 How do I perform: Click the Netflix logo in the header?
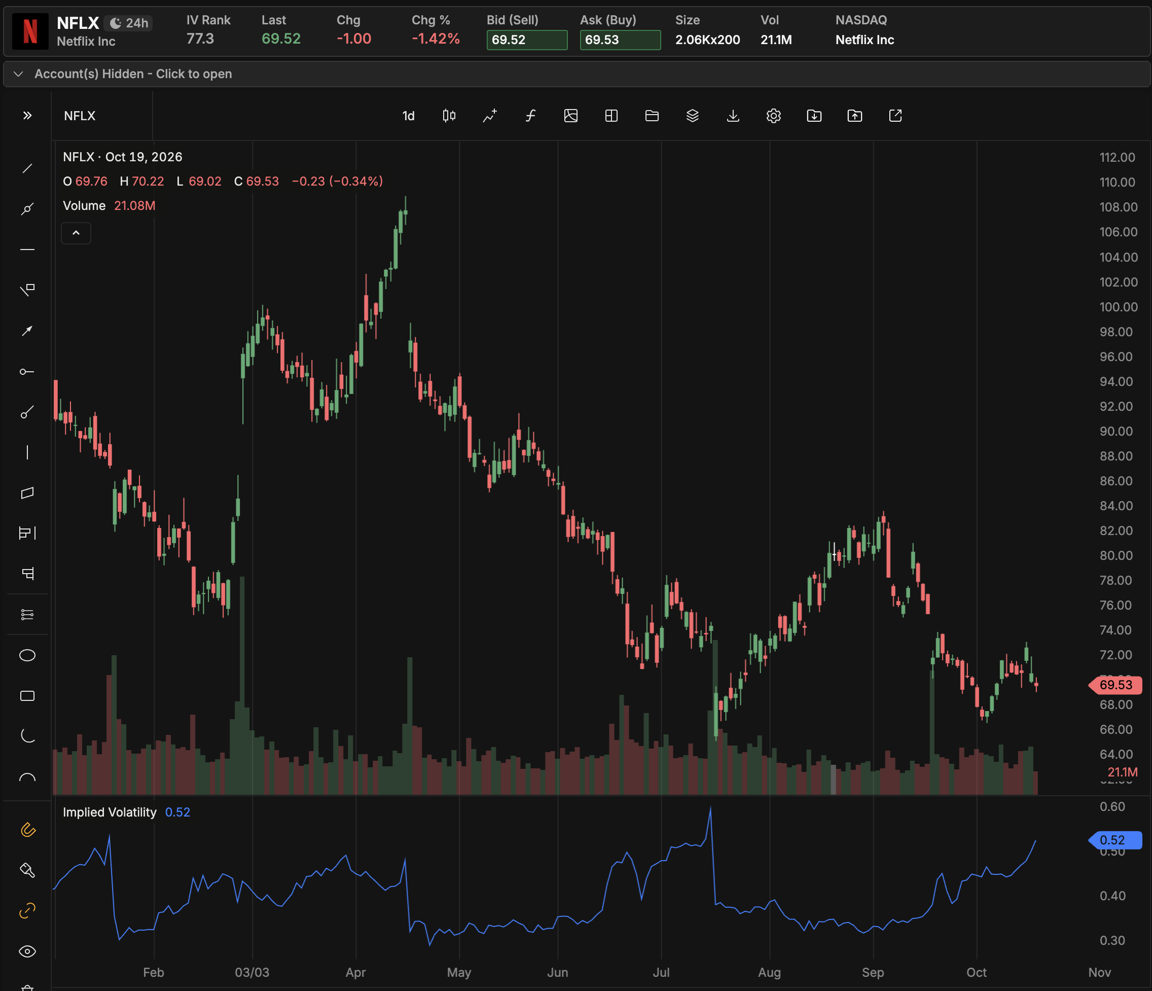pos(30,31)
